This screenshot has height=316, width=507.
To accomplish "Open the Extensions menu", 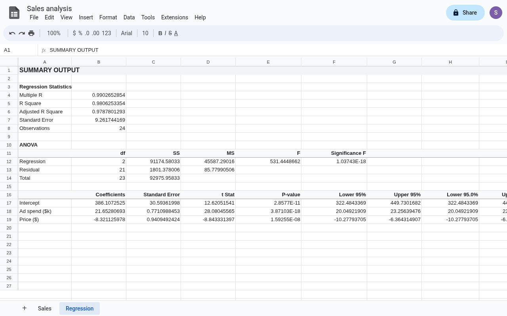I will tap(175, 17).
